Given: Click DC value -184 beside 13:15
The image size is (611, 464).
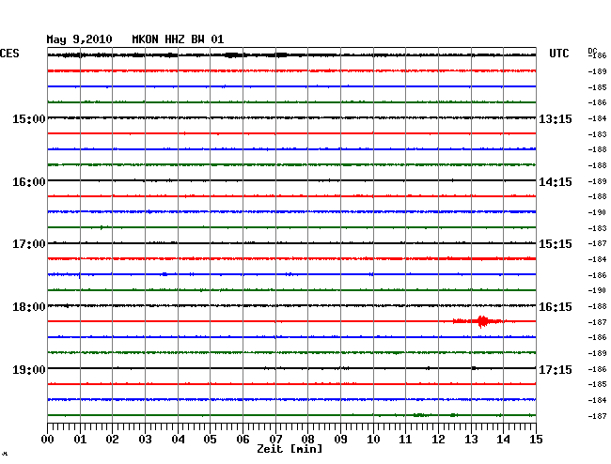Looking at the screenshot, I should coord(597,118).
